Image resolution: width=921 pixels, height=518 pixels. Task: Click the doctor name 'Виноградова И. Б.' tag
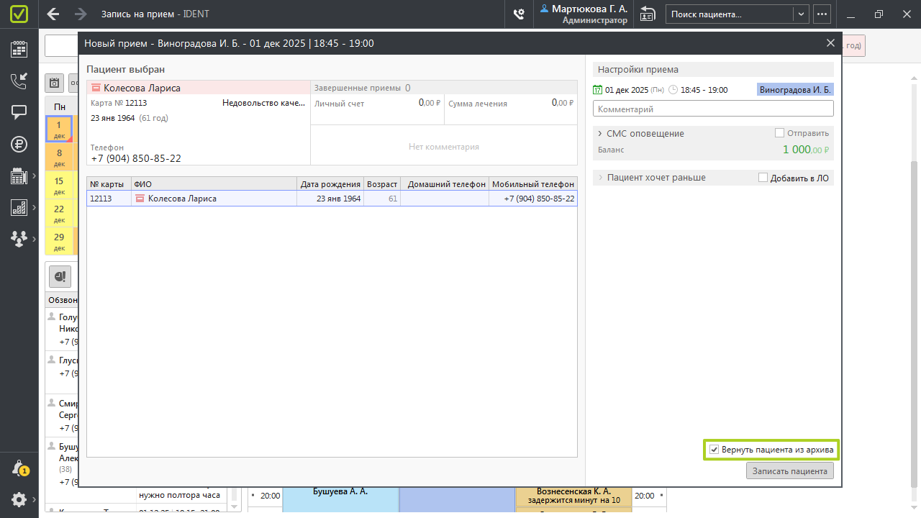795,90
